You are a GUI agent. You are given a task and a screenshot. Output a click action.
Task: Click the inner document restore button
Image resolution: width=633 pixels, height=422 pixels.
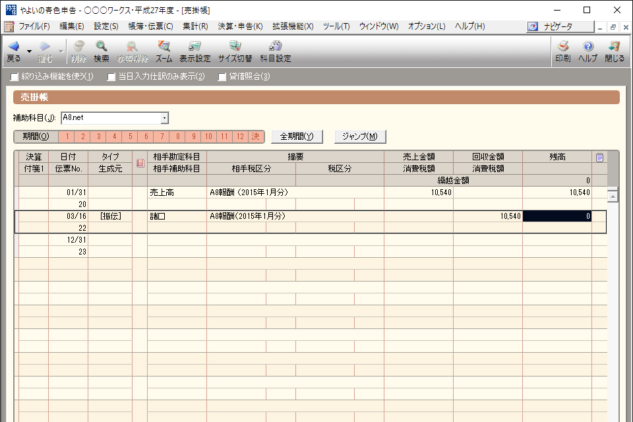point(613,27)
